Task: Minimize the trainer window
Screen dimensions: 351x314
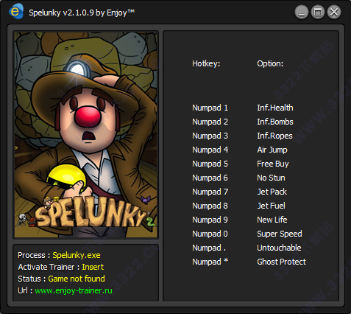Action: pyautogui.click(x=302, y=12)
